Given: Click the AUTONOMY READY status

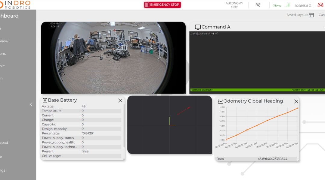Looking at the screenshot, I should (x=234, y=4).
